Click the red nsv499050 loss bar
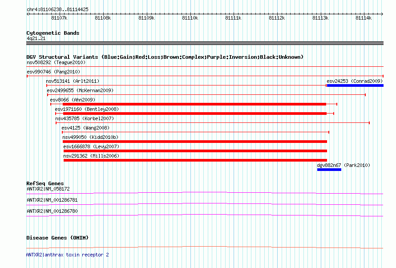The width and height of the screenshot is (396, 268). coord(195,142)
